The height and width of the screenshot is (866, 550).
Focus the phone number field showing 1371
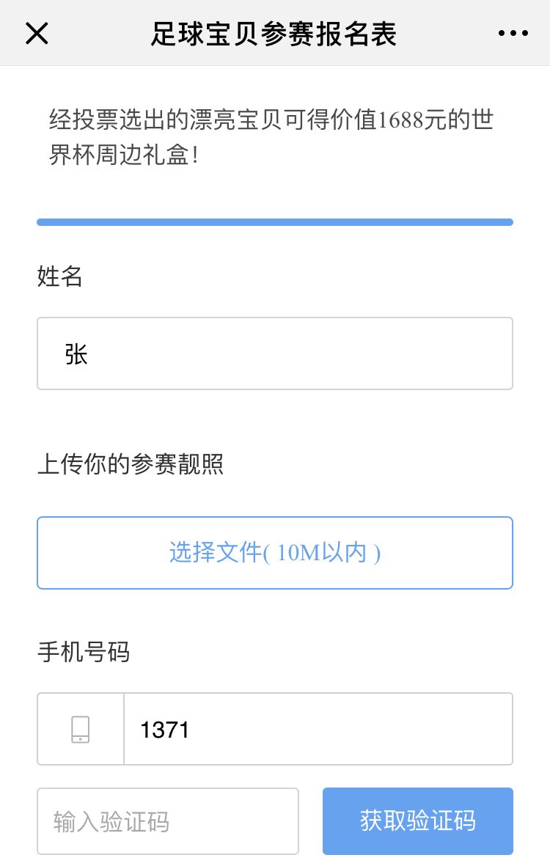[318, 728]
